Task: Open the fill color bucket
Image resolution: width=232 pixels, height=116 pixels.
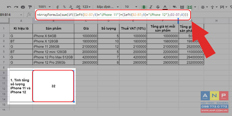Action: click(175, 7)
